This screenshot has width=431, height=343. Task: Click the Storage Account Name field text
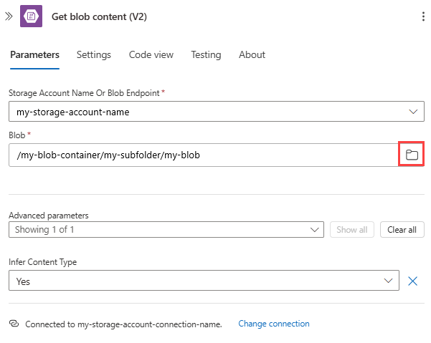pyautogui.click(x=73, y=112)
